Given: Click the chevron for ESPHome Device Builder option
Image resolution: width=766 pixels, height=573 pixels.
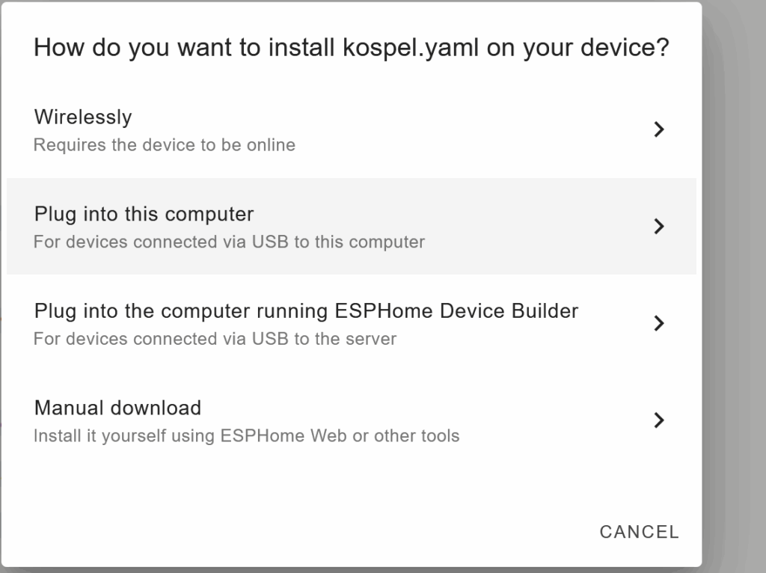Looking at the screenshot, I should tap(658, 323).
